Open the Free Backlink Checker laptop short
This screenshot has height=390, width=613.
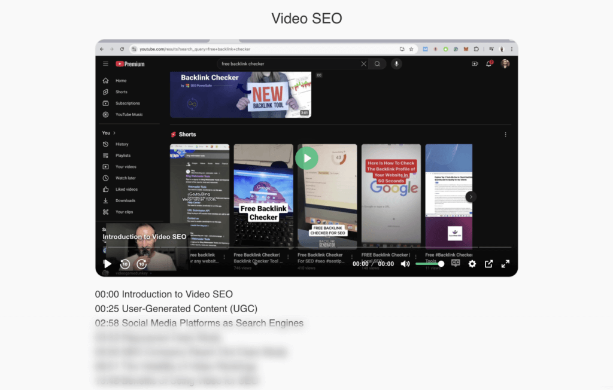tap(263, 196)
